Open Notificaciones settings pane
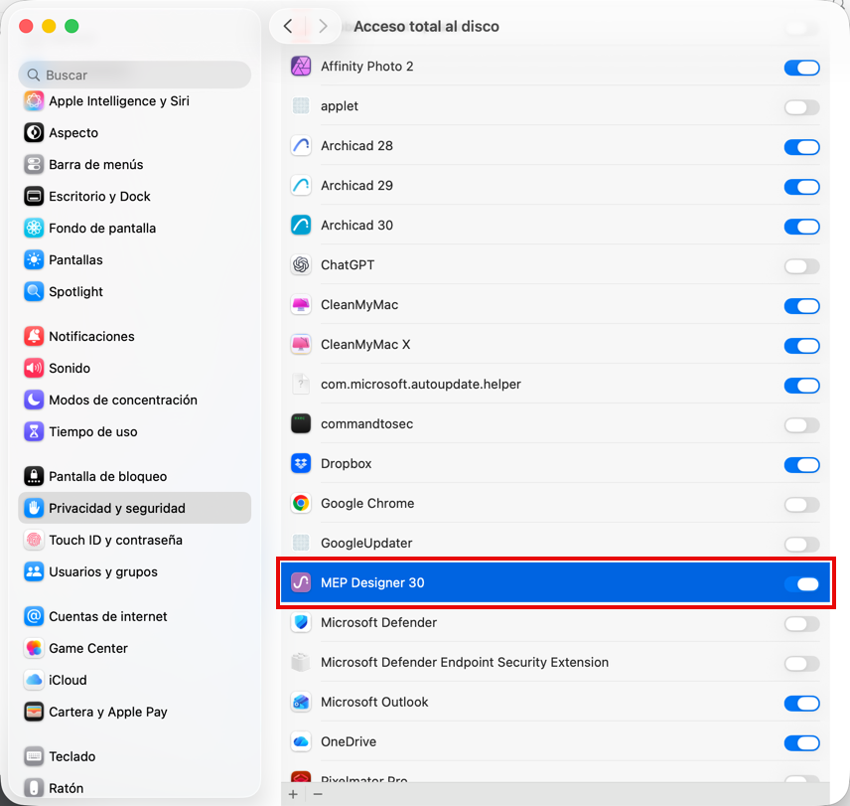Screen dimensions: 850x806 [x=134, y=336]
